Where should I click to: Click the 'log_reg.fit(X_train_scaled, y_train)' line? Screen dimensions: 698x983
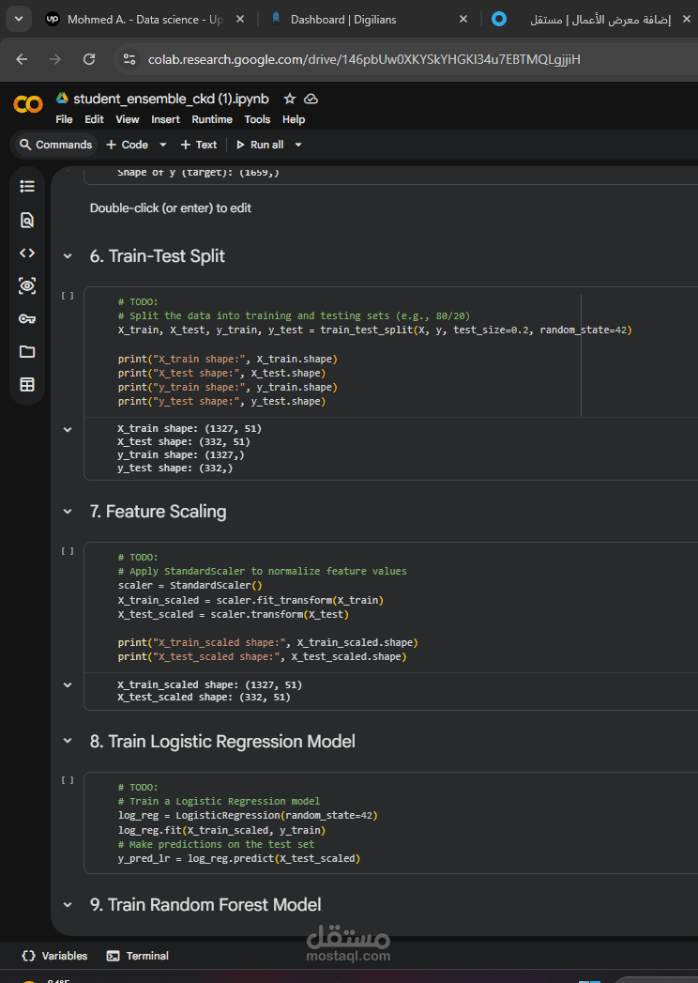click(221, 830)
